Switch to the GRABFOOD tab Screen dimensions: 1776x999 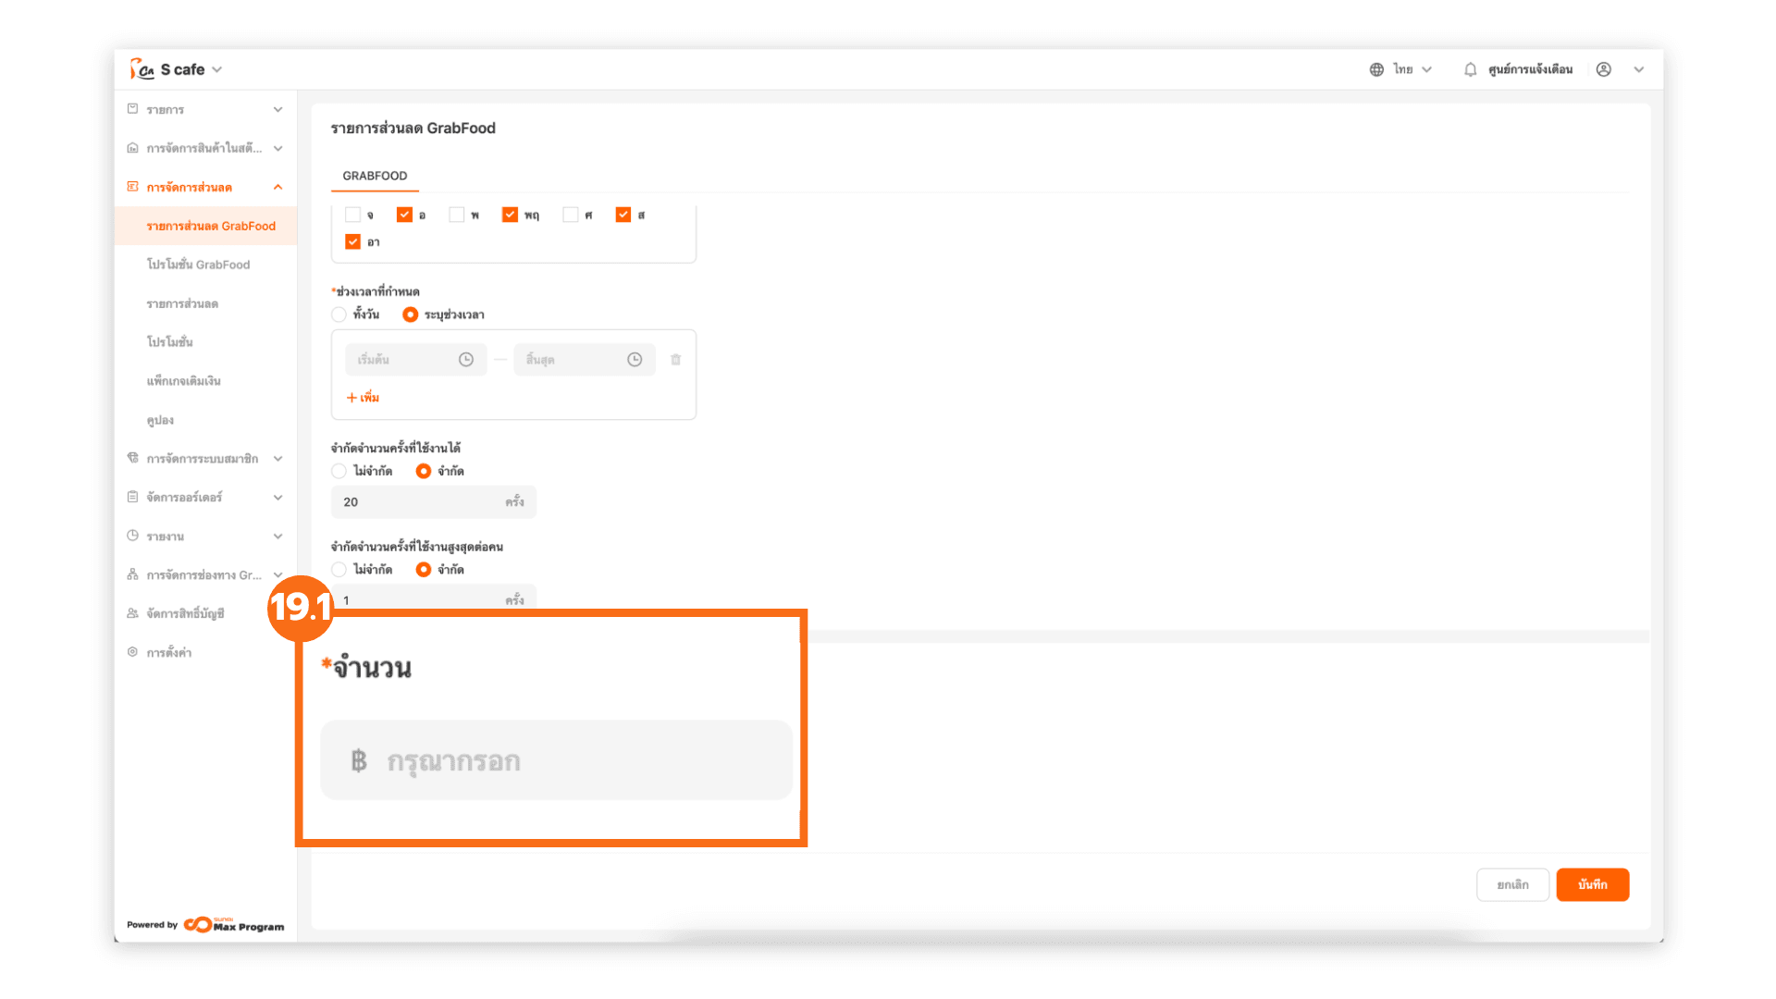(375, 176)
